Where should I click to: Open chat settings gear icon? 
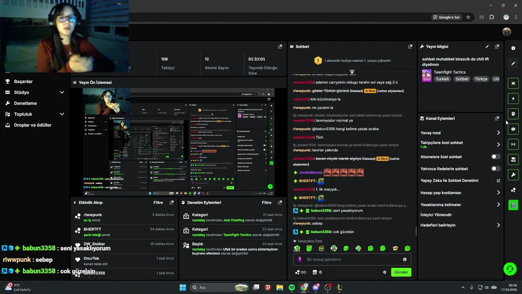(384, 272)
